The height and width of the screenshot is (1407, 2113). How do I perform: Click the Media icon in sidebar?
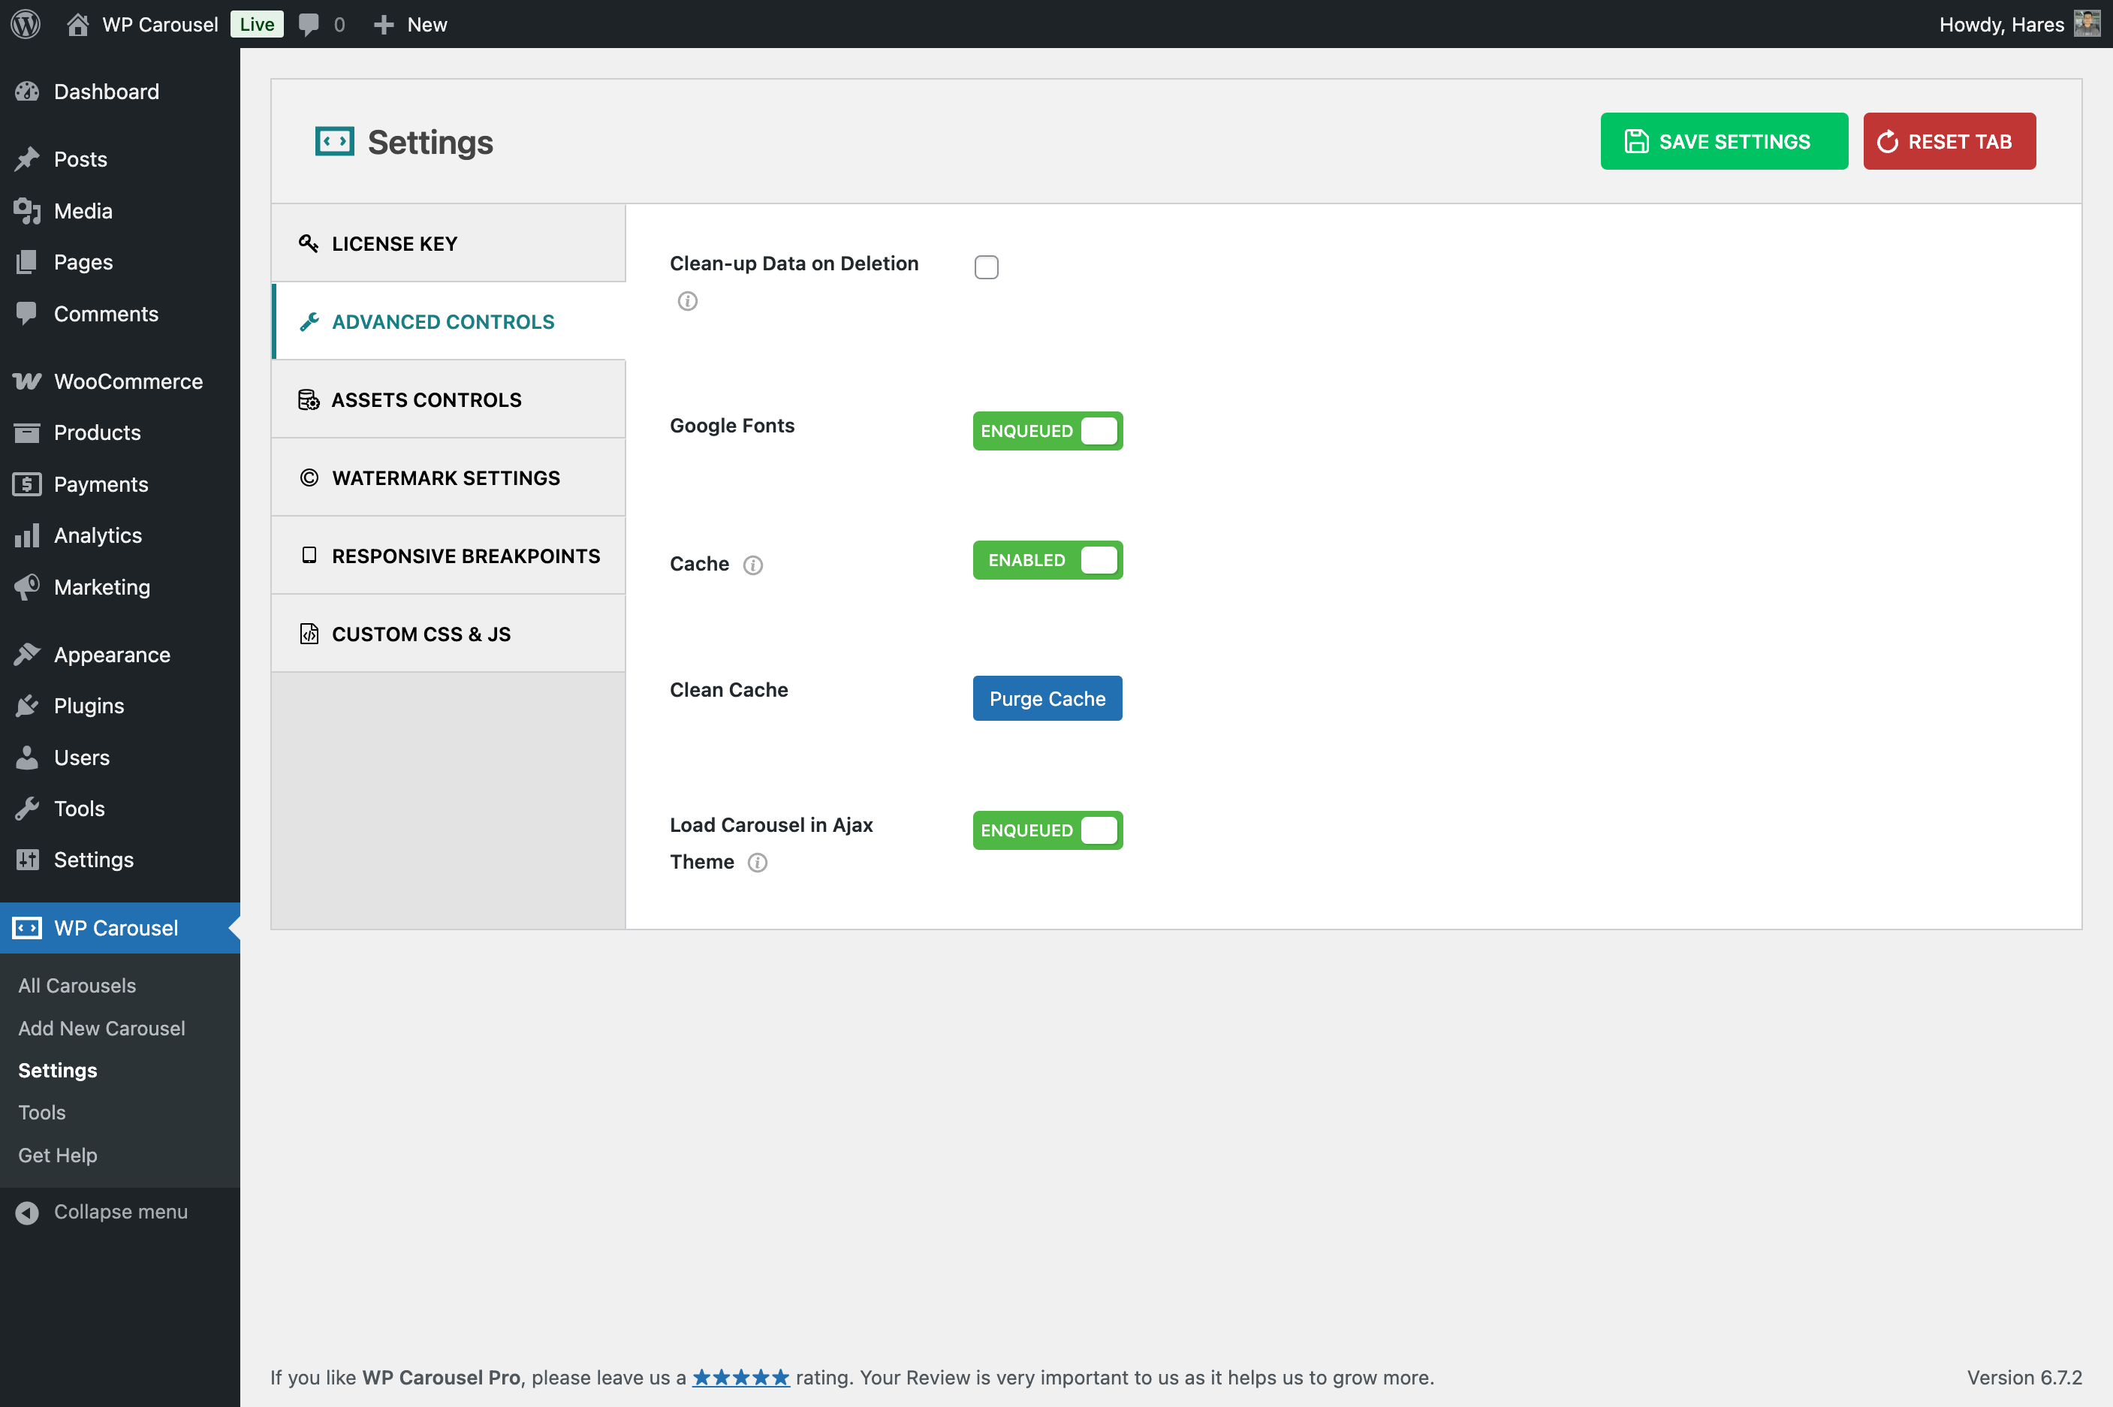(27, 211)
